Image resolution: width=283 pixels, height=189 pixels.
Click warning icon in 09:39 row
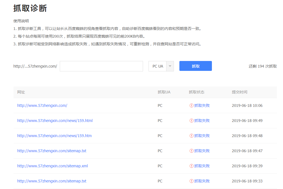point(191,166)
